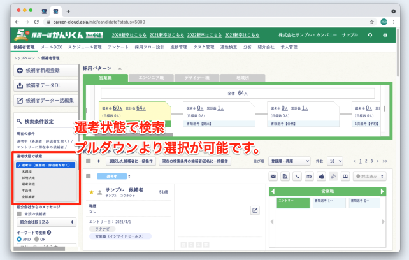Reload the page with browser refresh icon

[36, 22]
